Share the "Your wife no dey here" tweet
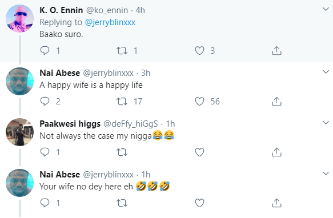 pos(276,203)
